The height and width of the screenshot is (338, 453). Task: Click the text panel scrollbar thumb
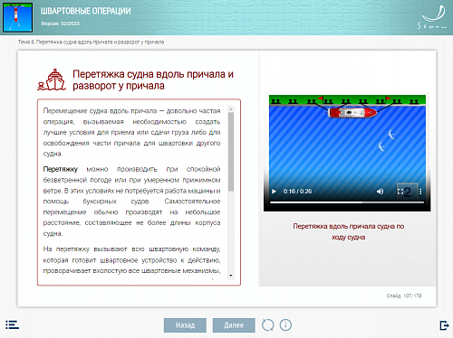tap(231, 152)
